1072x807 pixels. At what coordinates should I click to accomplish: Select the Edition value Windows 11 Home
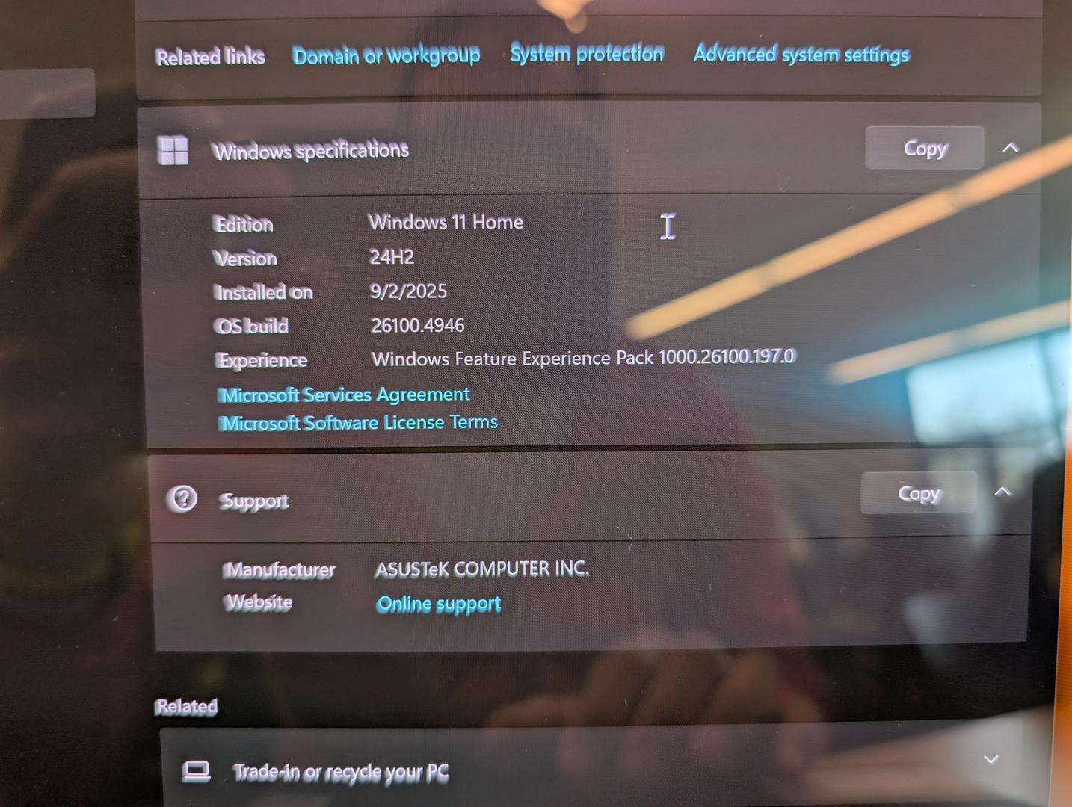pyautogui.click(x=446, y=222)
